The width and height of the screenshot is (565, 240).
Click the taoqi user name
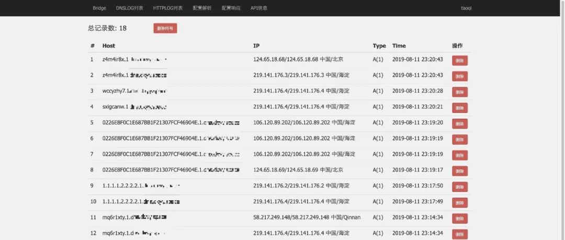tap(466, 8)
